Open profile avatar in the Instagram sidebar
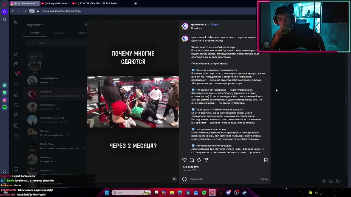This screenshot has width=351, height=197. pyautogui.click(x=16, y=136)
